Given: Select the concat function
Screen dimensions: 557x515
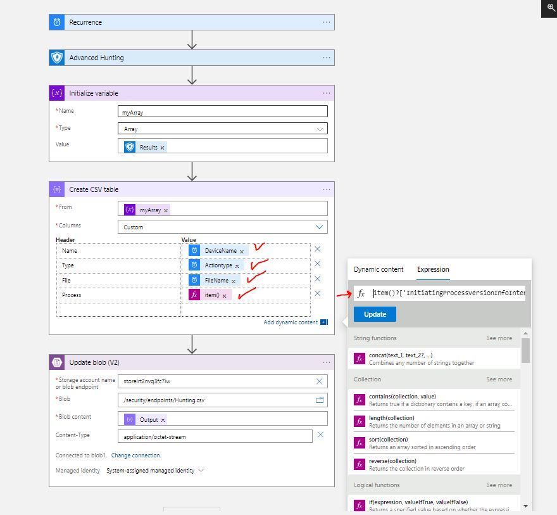Looking at the screenshot, I should coord(434,359).
